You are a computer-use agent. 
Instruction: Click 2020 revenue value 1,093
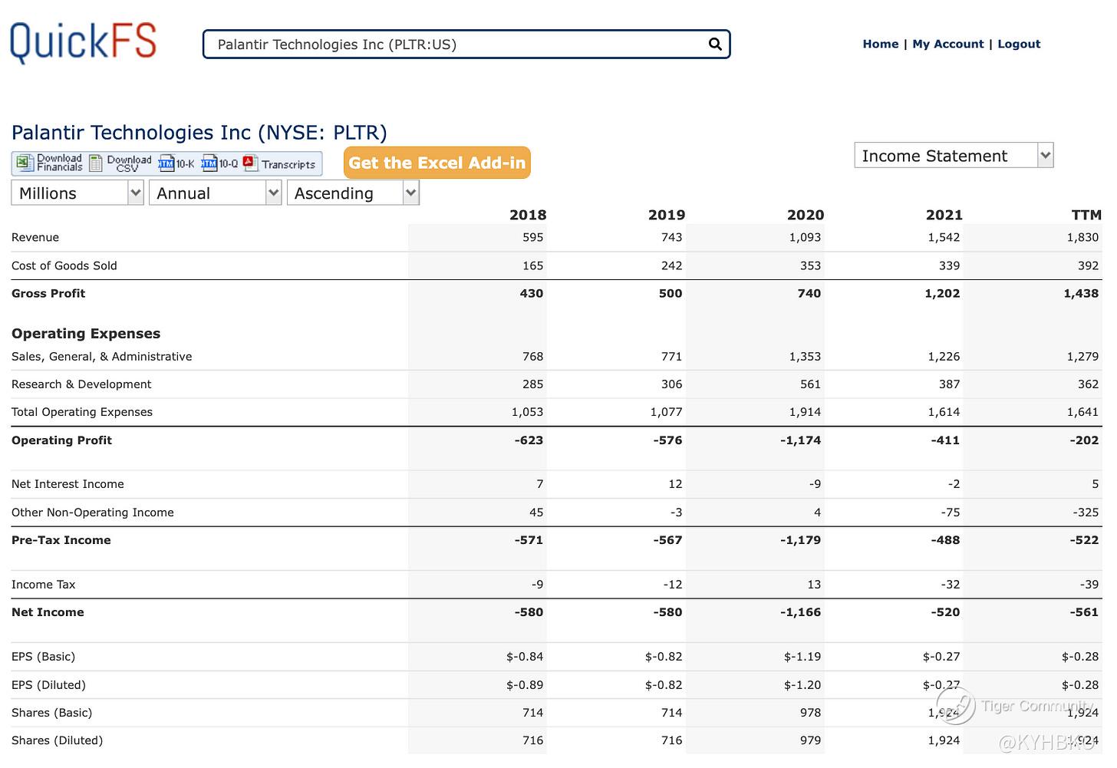(x=805, y=238)
